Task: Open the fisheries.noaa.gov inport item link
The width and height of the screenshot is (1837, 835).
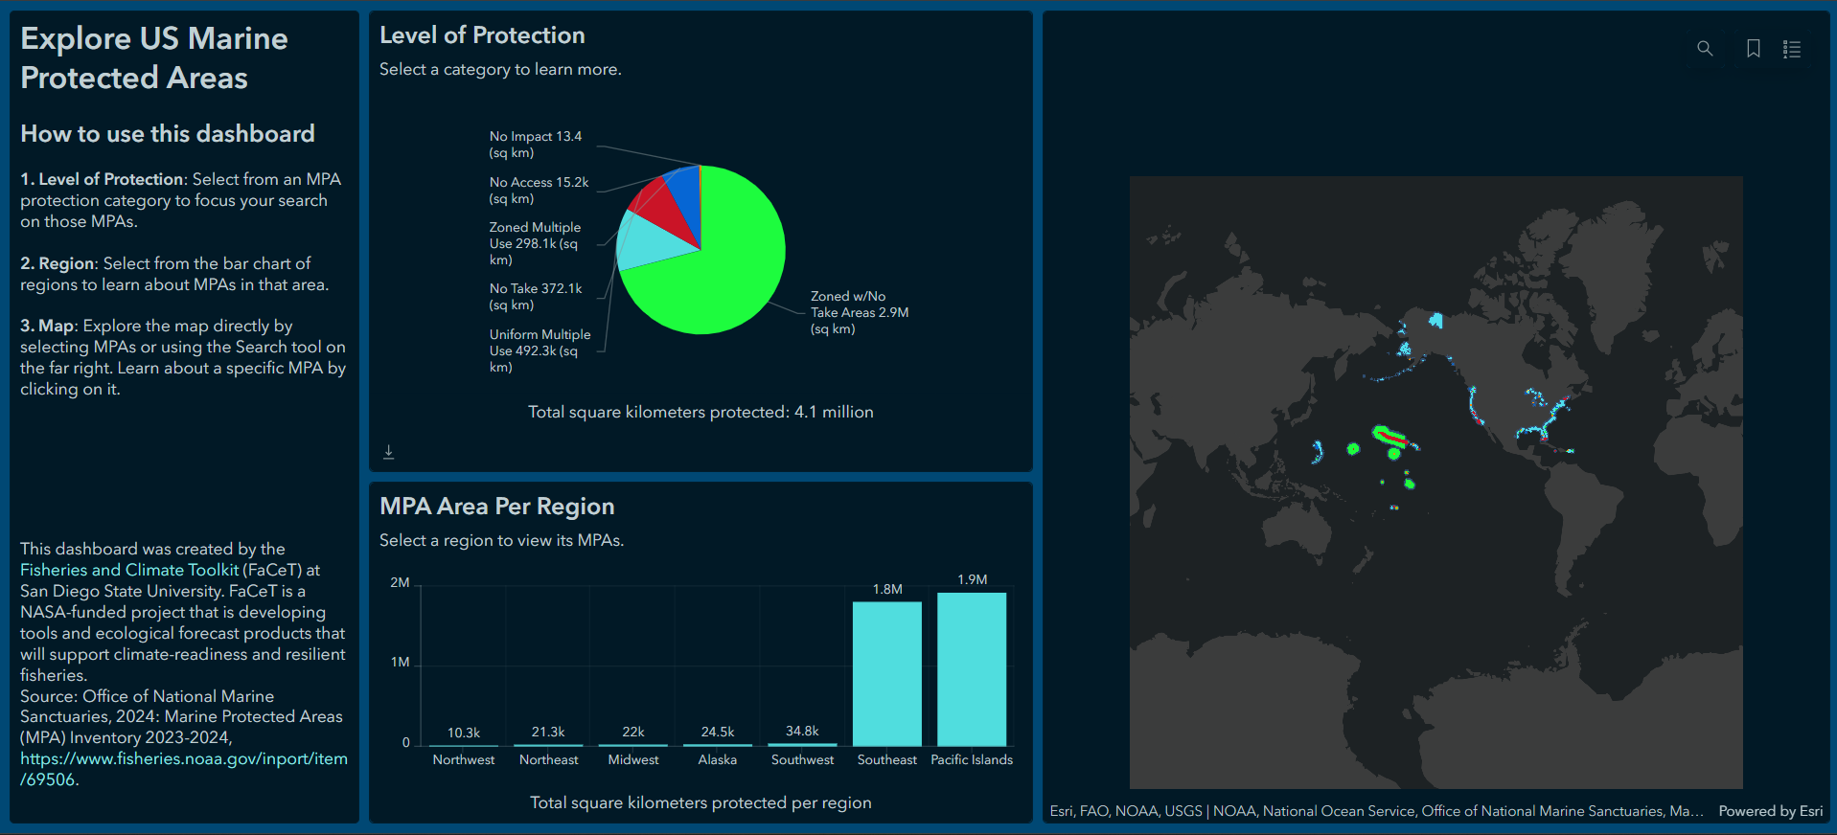Action: click(184, 769)
